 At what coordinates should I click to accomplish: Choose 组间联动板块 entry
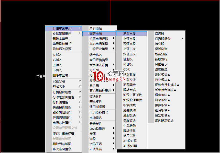[166, 121]
